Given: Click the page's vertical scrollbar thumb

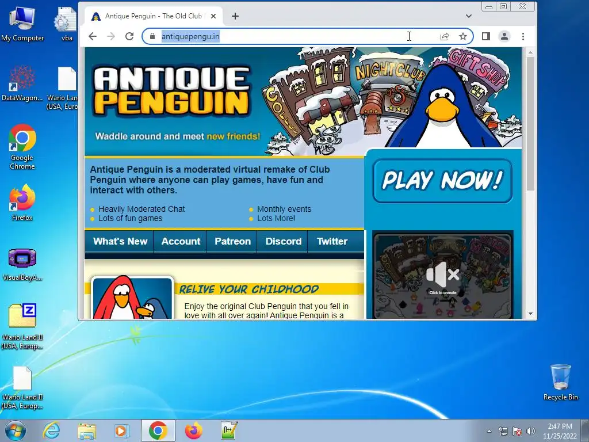Looking at the screenshot, I should pos(530,124).
